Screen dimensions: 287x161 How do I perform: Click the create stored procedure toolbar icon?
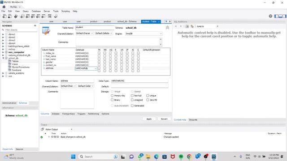(38, 16)
